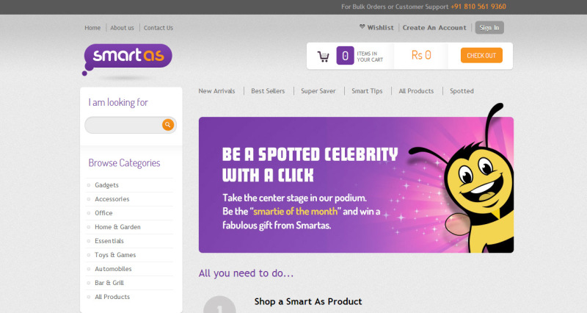587x313 pixels.
Task: Browse the Gadgets category
Action: click(x=106, y=185)
